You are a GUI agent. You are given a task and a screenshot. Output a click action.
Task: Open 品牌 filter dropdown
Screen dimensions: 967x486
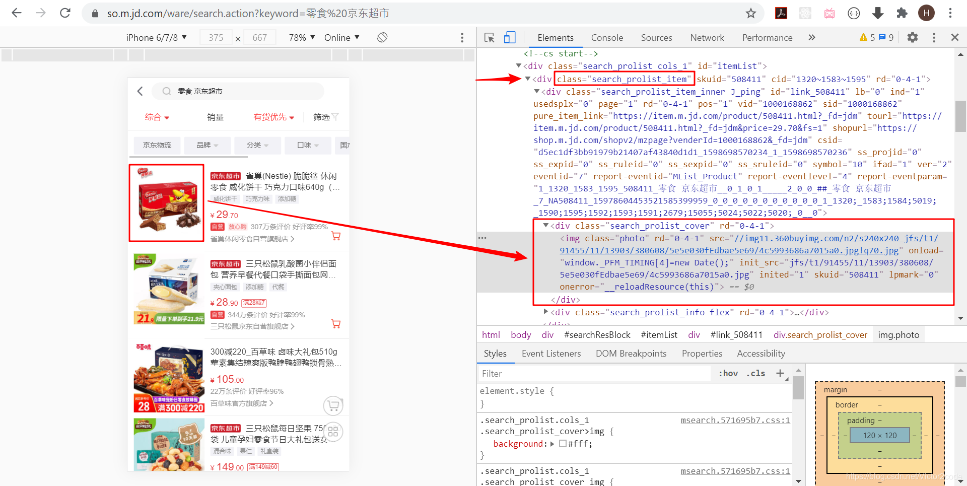coord(207,145)
